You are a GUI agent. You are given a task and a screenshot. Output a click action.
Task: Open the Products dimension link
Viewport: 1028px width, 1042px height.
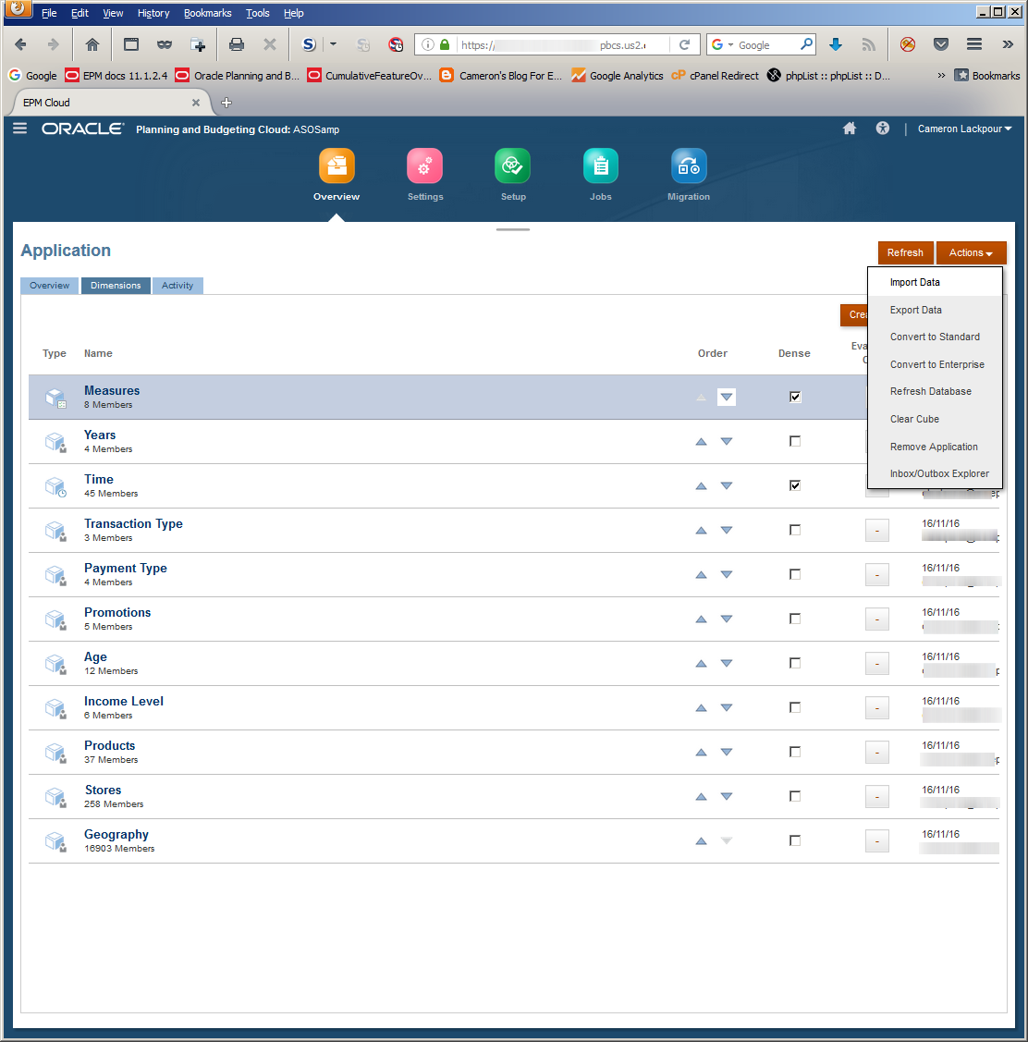[110, 745]
